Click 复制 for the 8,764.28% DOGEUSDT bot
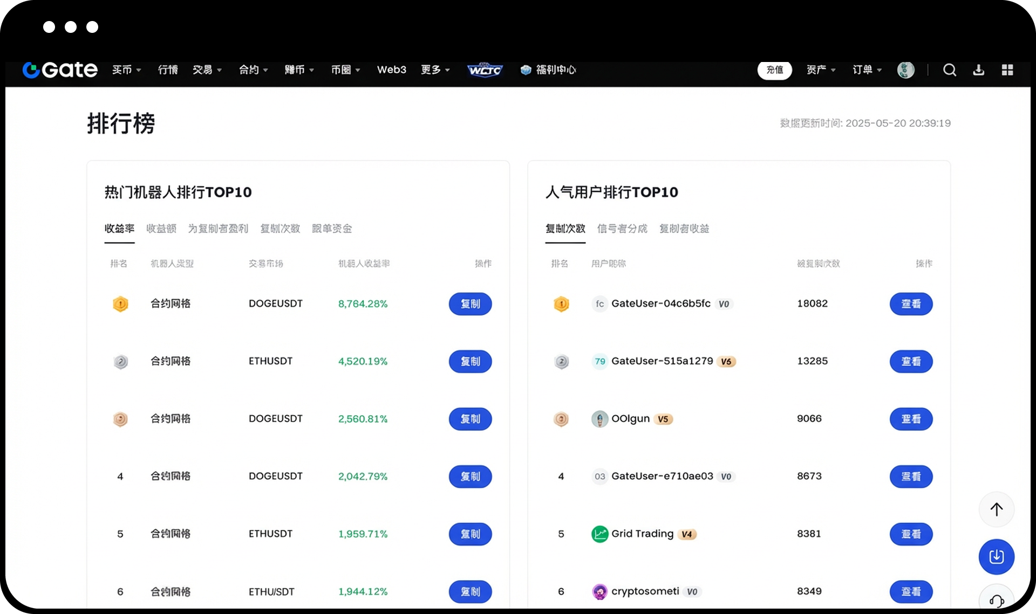Viewport: 1036px width, 614px height. click(x=470, y=304)
